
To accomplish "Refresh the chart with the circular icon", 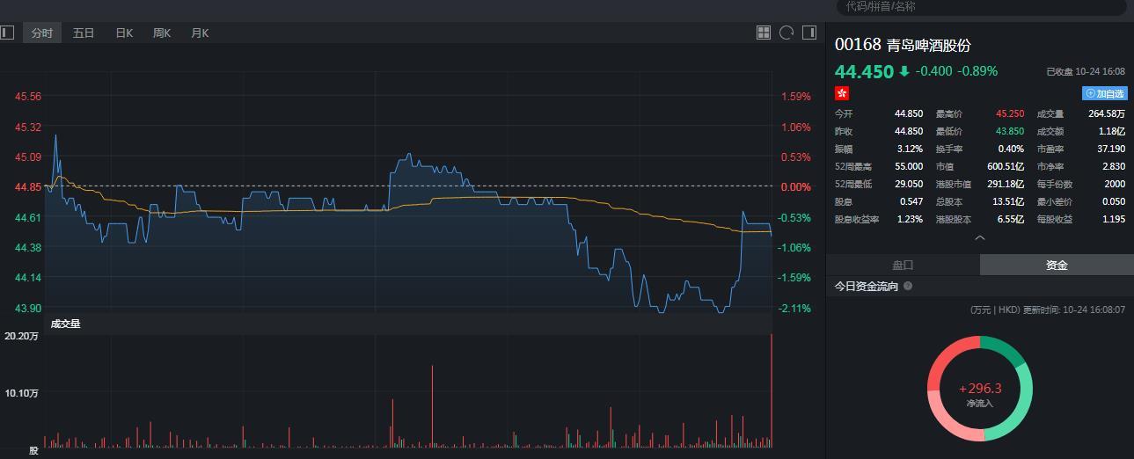I will (786, 33).
